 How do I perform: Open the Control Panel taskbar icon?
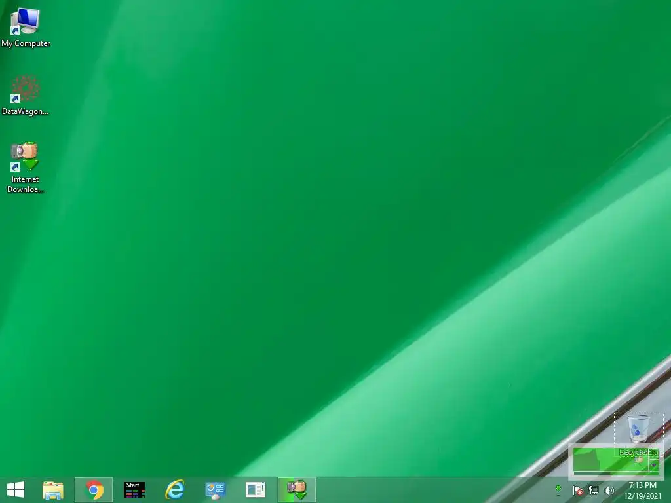point(215,491)
